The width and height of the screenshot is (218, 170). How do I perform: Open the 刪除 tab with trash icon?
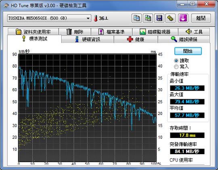click(75, 32)
